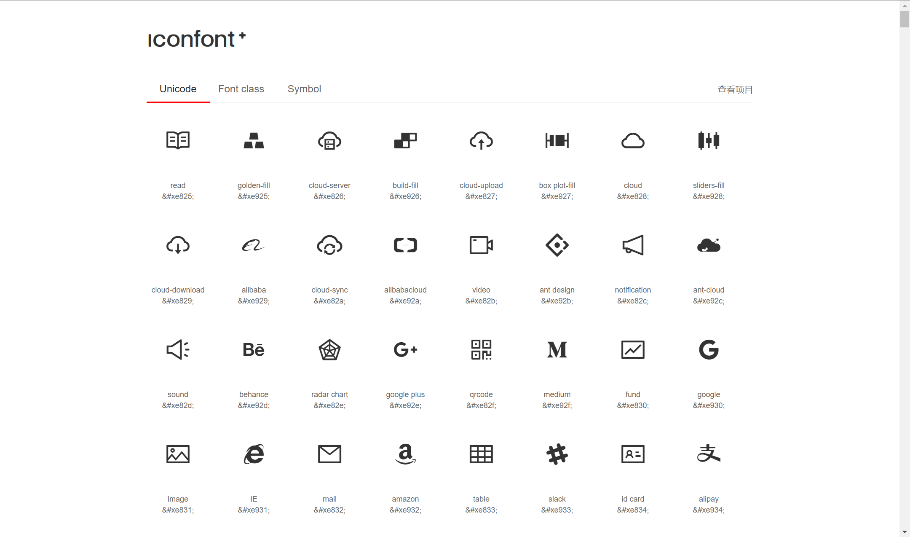The height and width of the screenshot is (537, 910).
Task: Select the code text &#xe933;
Action: click(557, 510)
